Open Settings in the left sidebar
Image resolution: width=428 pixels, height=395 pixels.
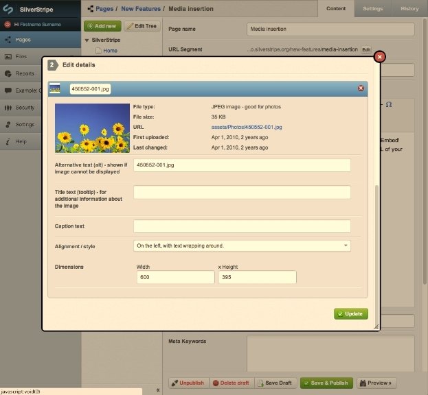(21, 125)
